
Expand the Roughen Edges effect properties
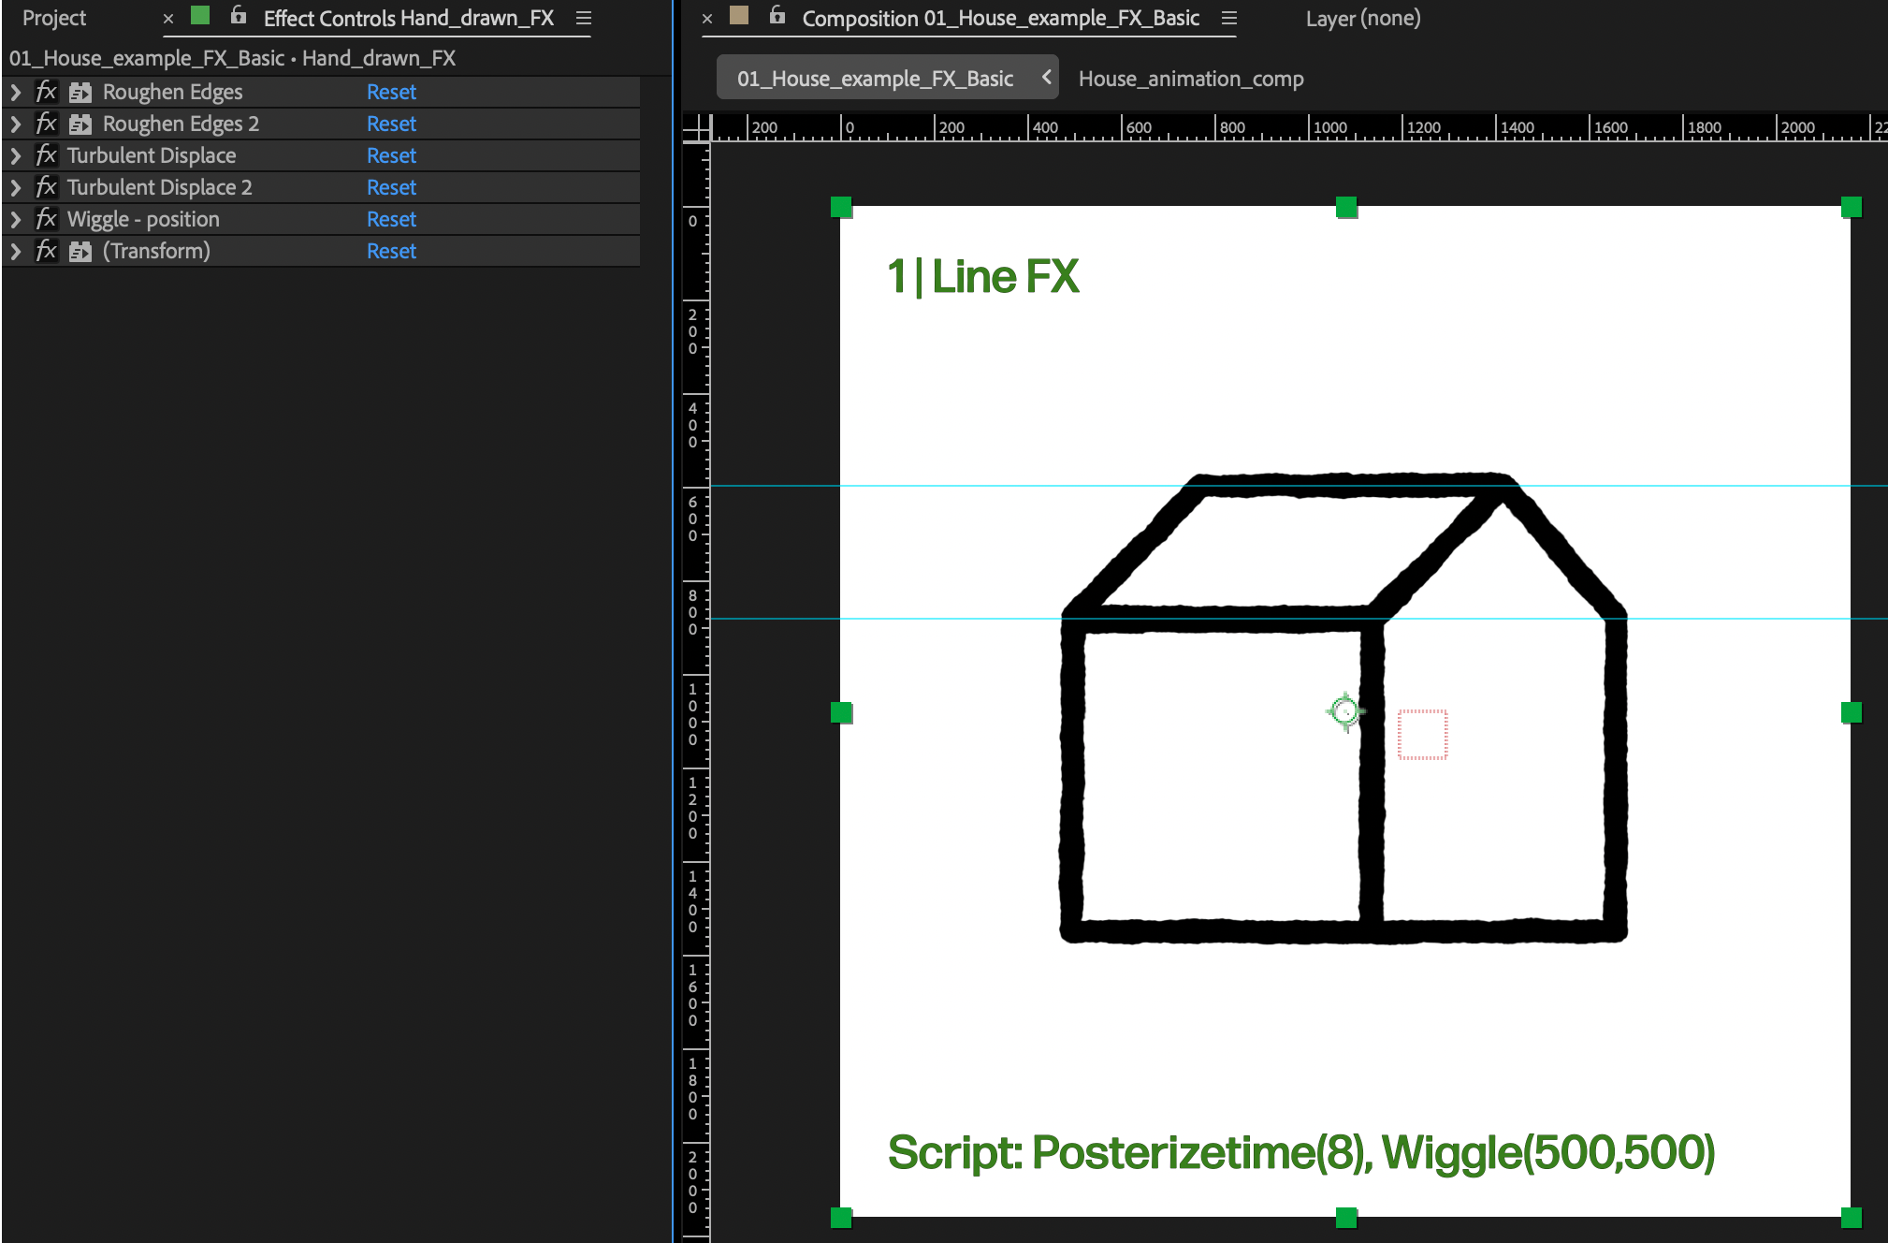pos(16,92)
